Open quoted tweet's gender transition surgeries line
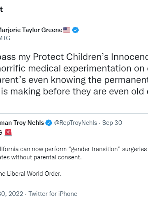This screenshot has width=148, height=200. tap(73, 149)
